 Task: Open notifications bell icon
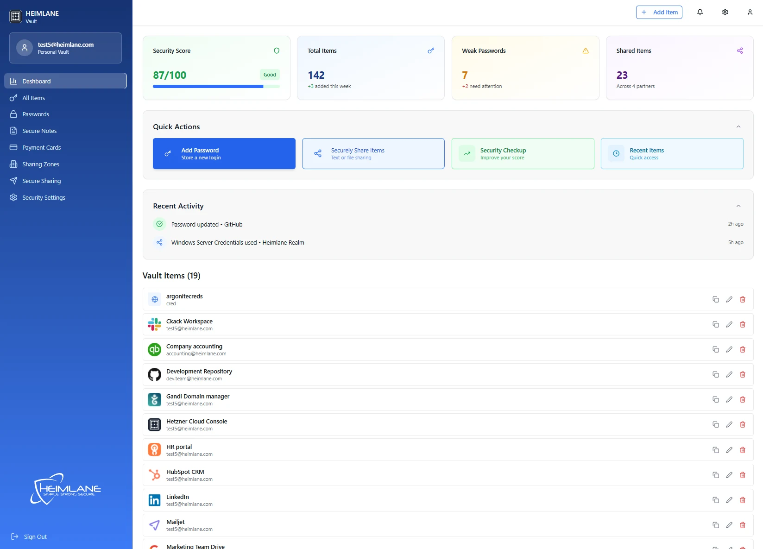(x=700, y=13)
